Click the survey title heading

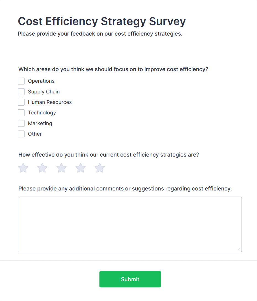(x=102, y=21)
